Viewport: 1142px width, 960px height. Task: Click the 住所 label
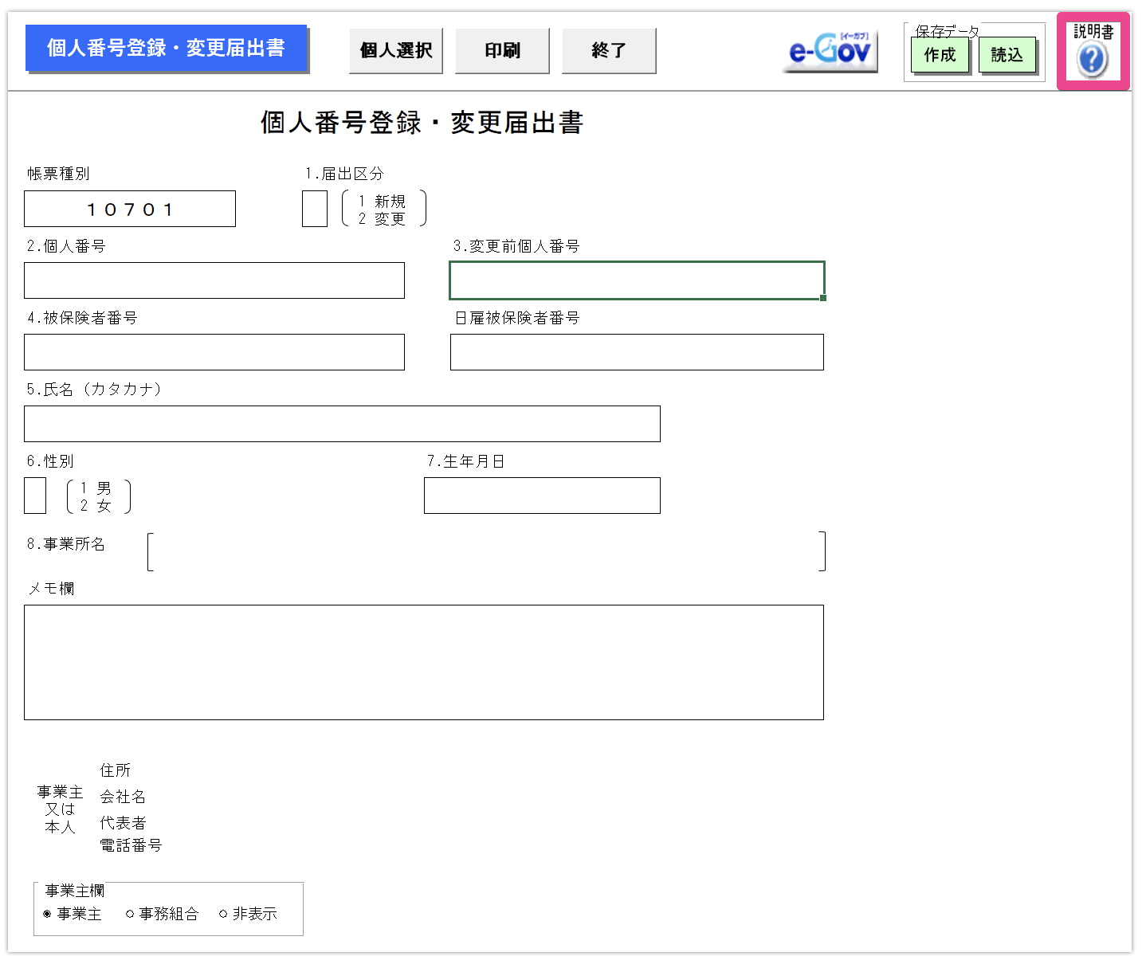tap(116, 770)
